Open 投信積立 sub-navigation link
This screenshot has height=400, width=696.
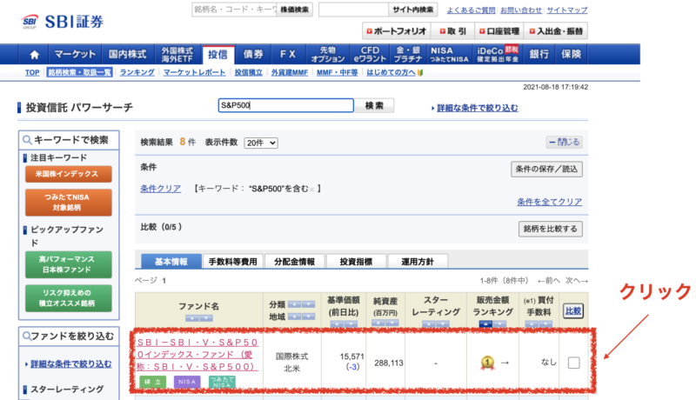(249, 72)
